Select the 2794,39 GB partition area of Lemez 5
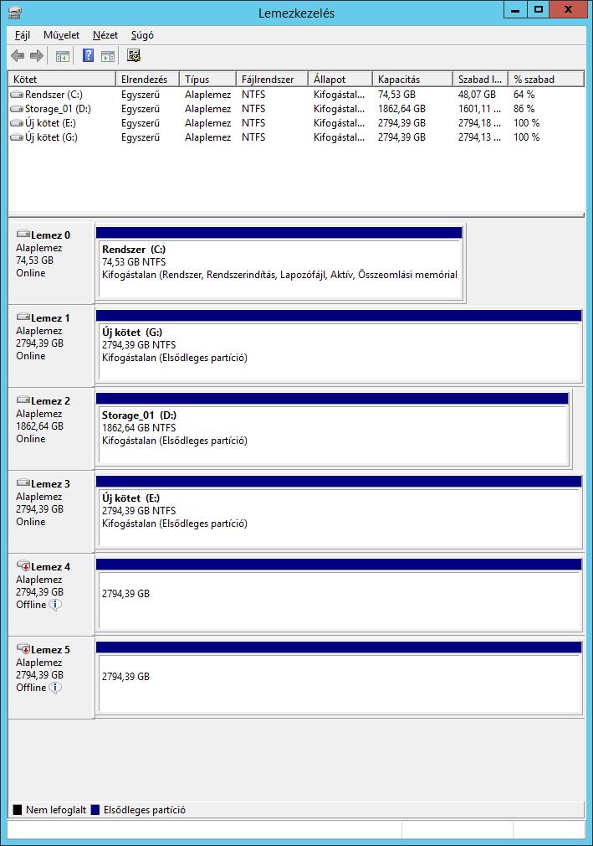Viewport: 593px width, 846px height. (340, 678)
